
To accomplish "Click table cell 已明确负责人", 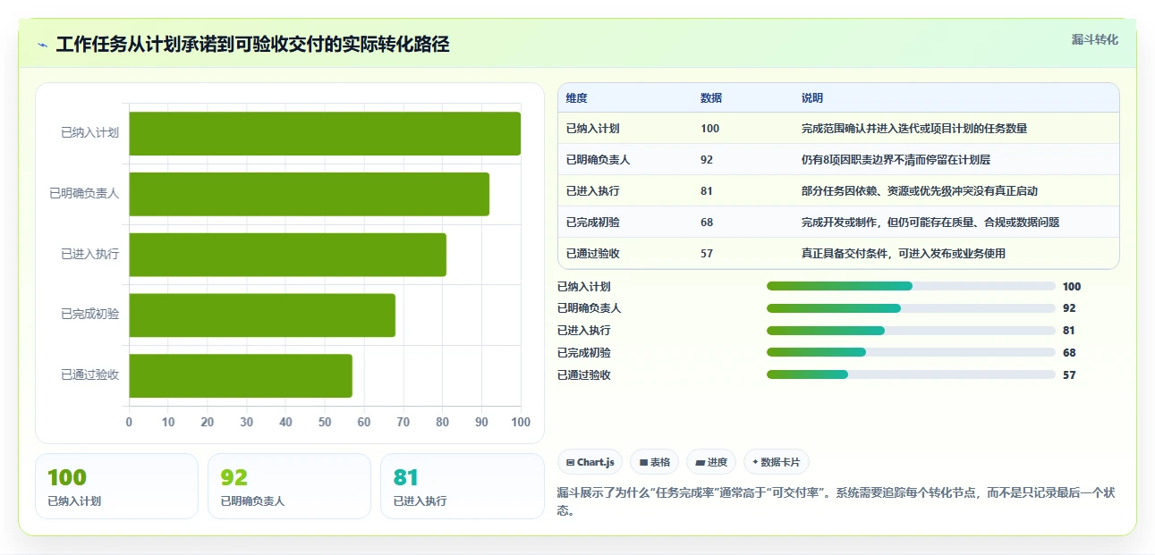I will point(598,160).
